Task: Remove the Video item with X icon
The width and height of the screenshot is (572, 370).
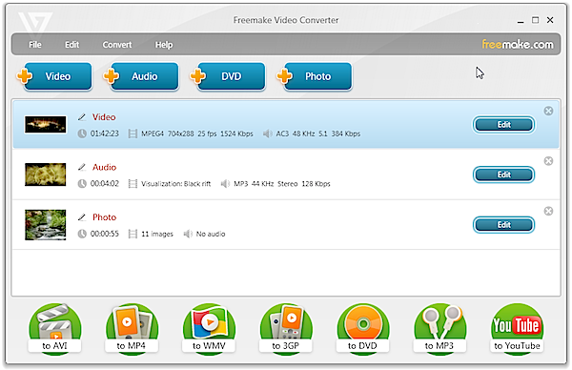Action: click(x=548, y=111)
